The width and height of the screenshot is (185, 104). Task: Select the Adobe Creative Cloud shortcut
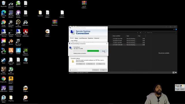coord(4,42)
